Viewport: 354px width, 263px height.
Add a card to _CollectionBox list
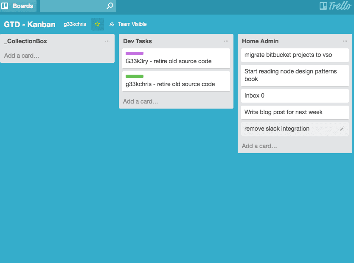click(x=22, y=56)
